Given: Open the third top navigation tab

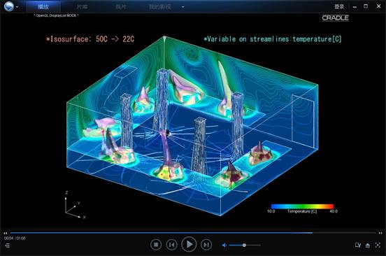Looking at the screenshot, I should point(121,7).
